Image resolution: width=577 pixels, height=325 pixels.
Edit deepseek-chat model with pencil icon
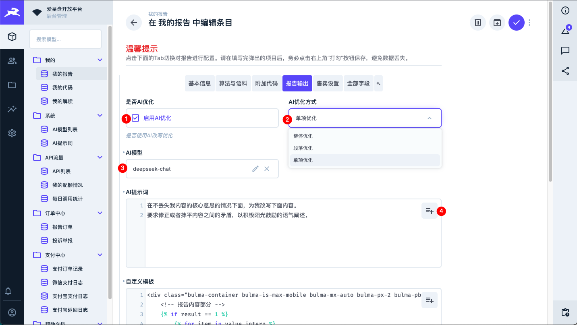tap(255, 169)
